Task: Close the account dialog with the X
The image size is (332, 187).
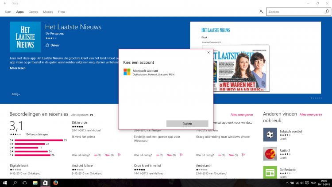Action: point(208,52)
